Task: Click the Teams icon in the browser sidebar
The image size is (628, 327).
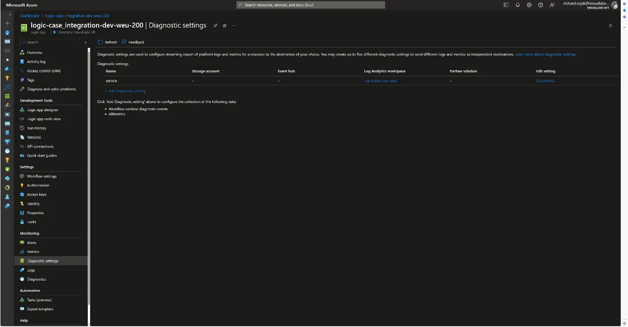Action: pos(624,17)
